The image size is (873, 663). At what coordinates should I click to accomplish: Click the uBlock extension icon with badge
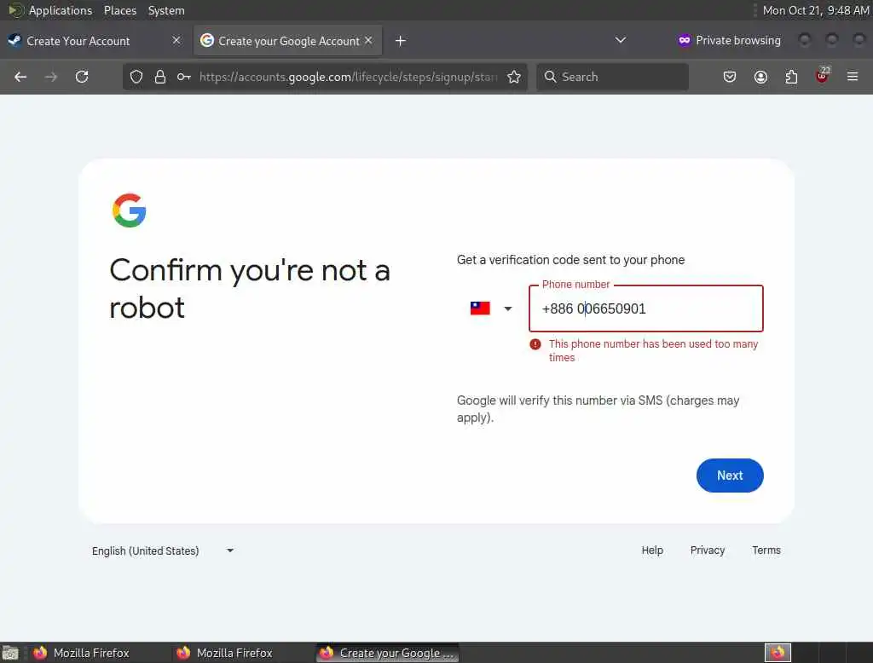[823, 76]
